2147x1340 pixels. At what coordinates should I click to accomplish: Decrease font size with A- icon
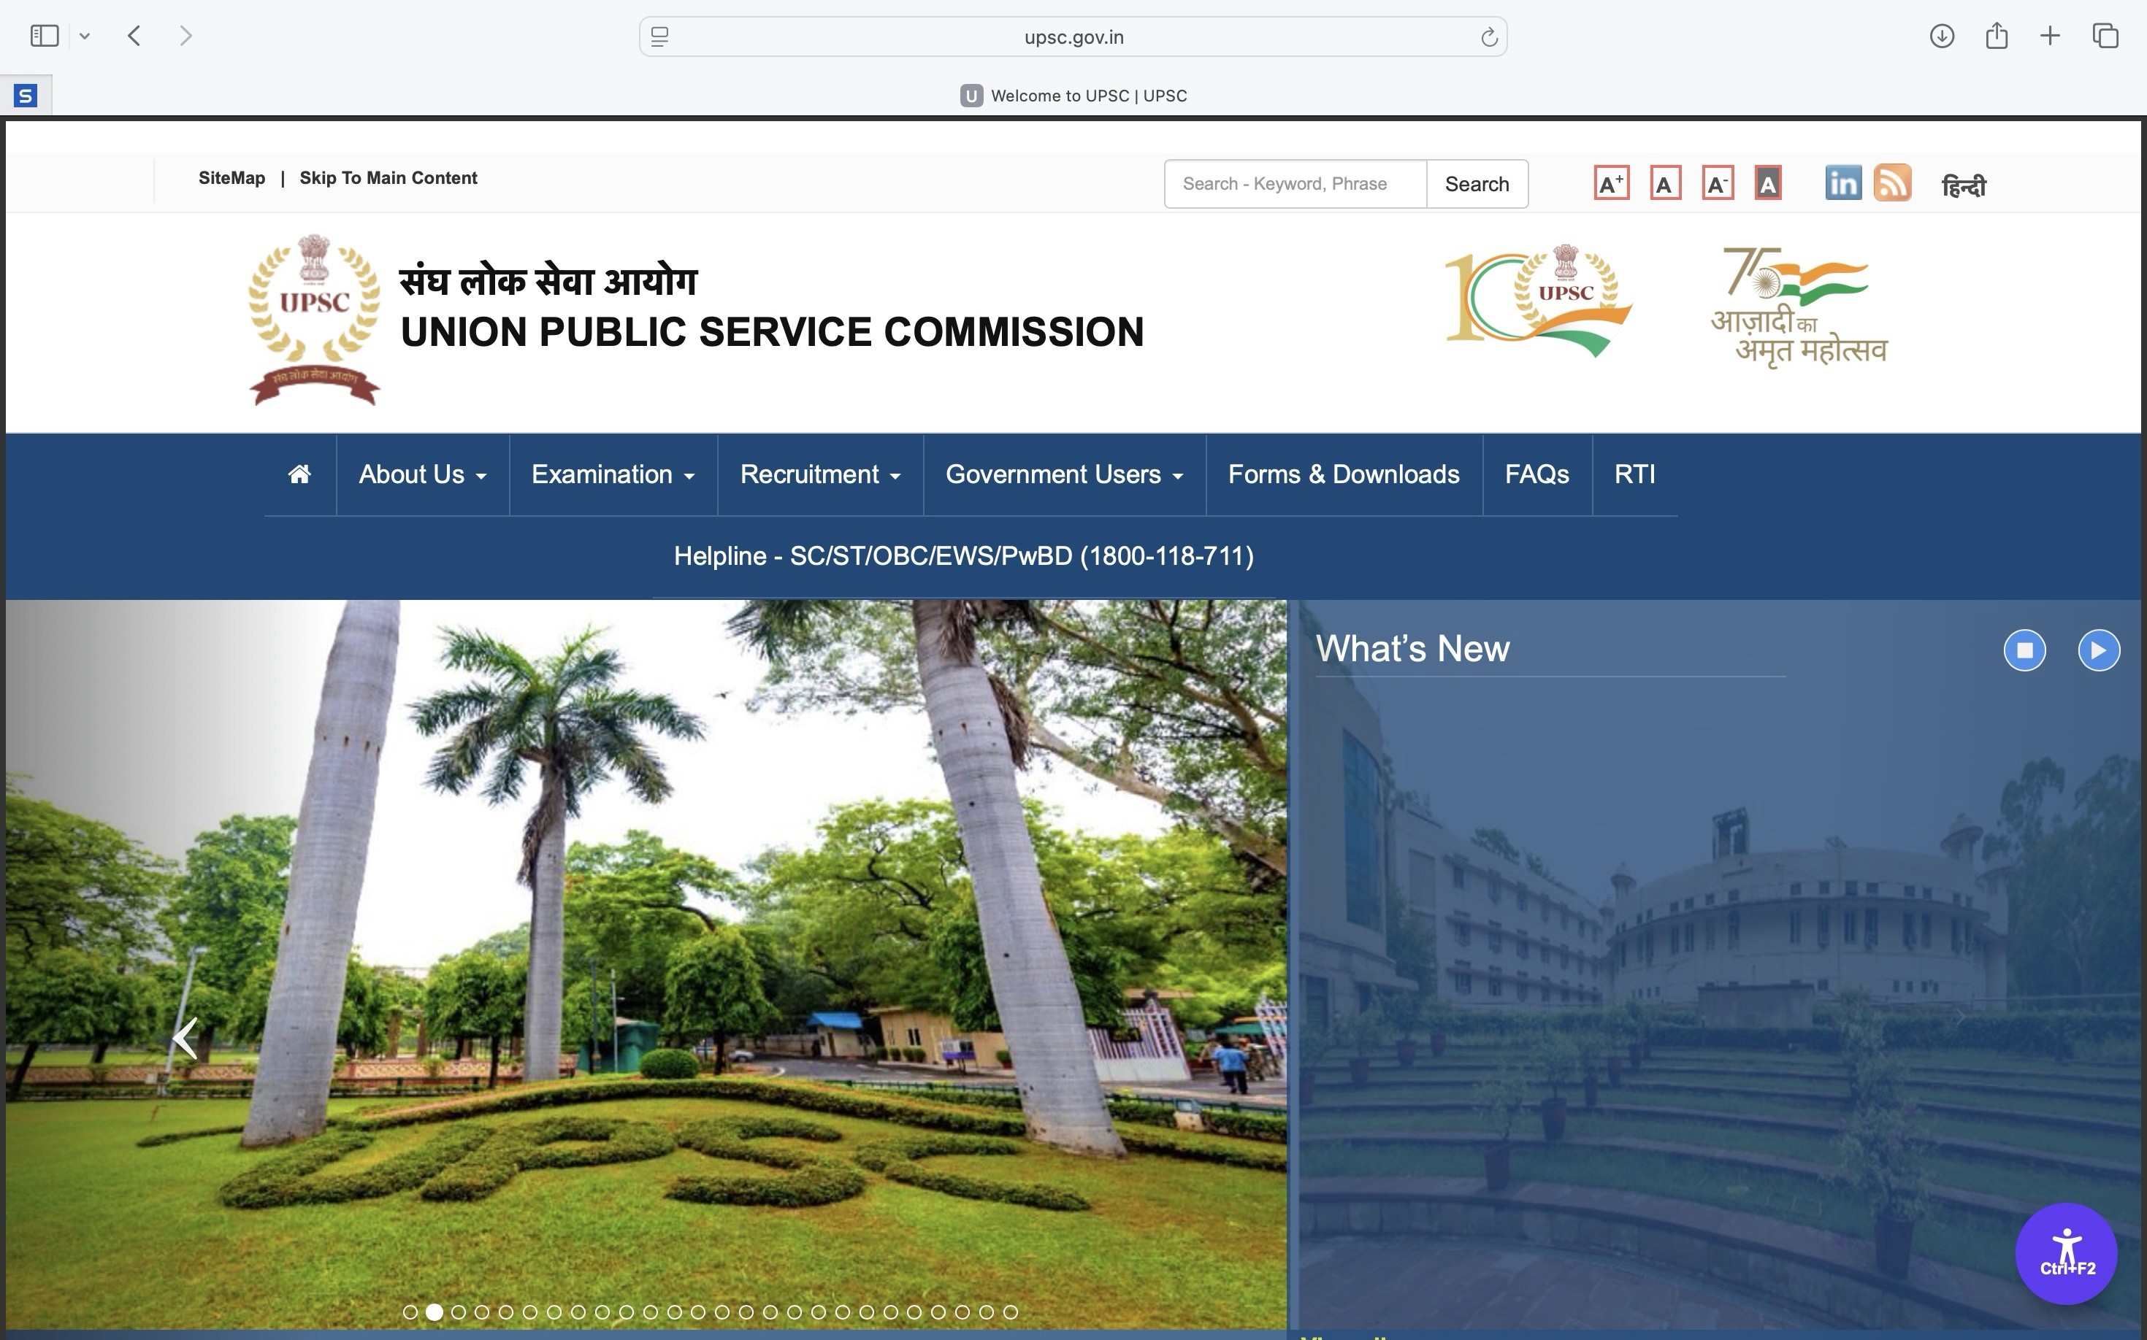pos(1717,183)
